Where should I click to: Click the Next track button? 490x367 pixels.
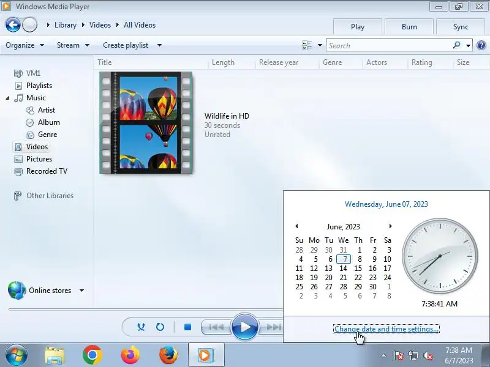click(271, 327)
